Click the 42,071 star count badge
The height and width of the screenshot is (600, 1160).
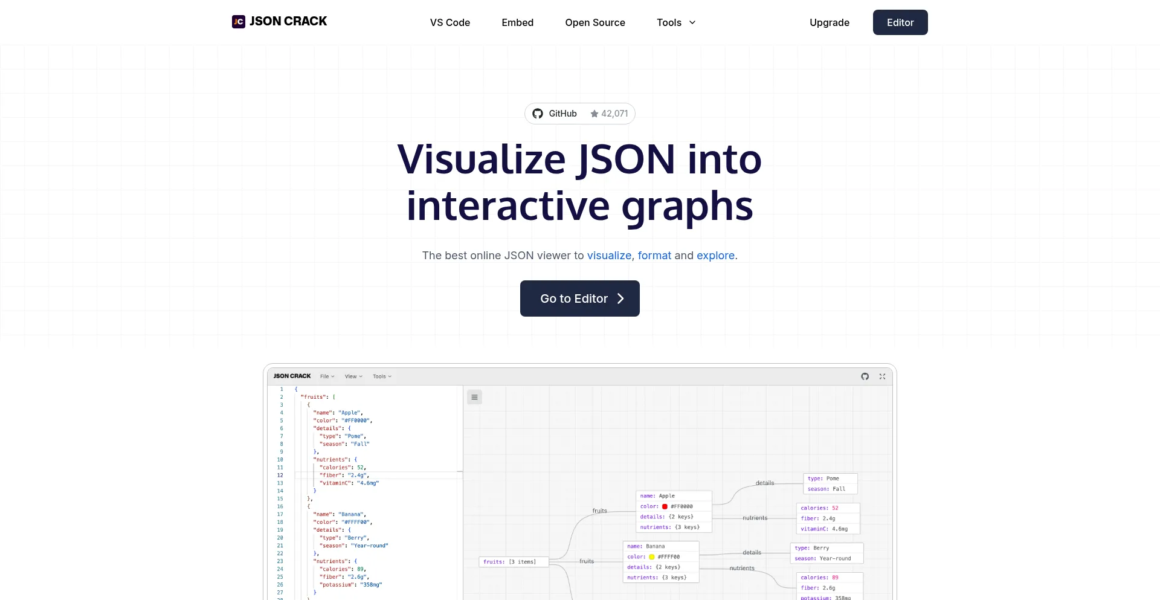pyautogui.click(x=609, y=114)
